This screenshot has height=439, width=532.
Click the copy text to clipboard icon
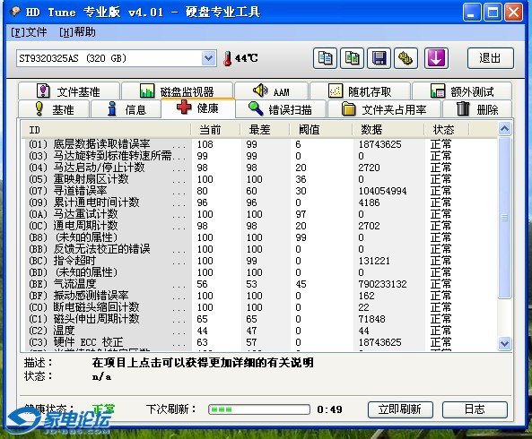coord(325,58)
